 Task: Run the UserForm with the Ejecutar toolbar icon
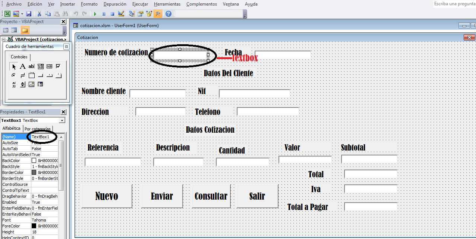(95, 14)
